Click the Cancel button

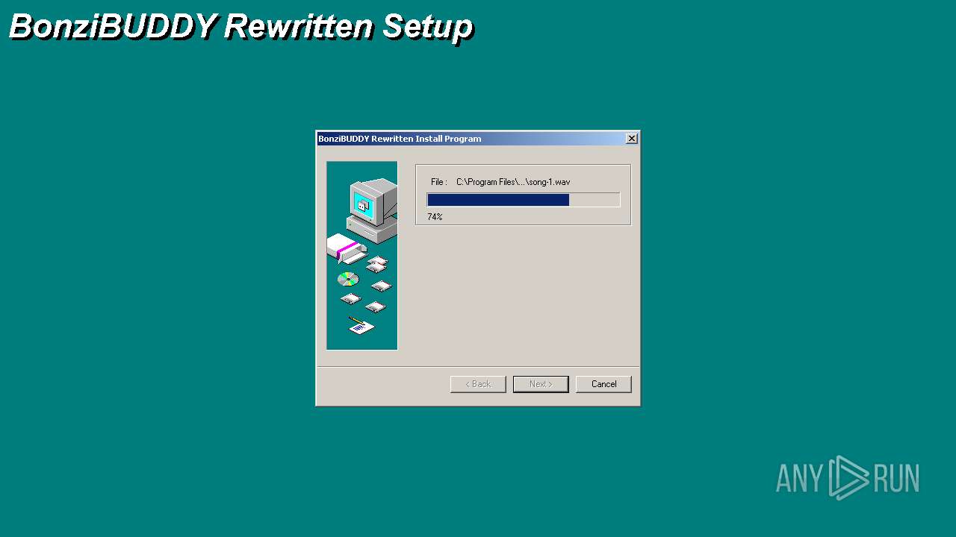coord(603,384)
